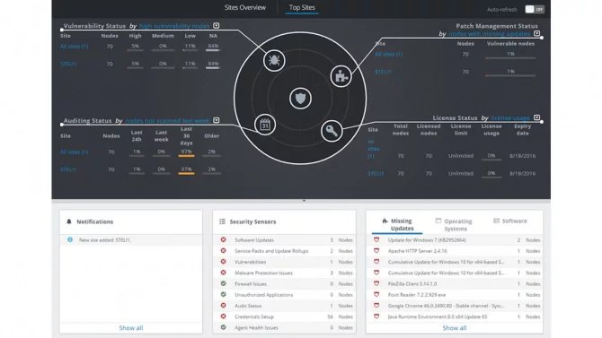The height and width of the screenshot is (338, 602).
Task: Click red status icon for Service Packs row
Action: tap(223, 251)
